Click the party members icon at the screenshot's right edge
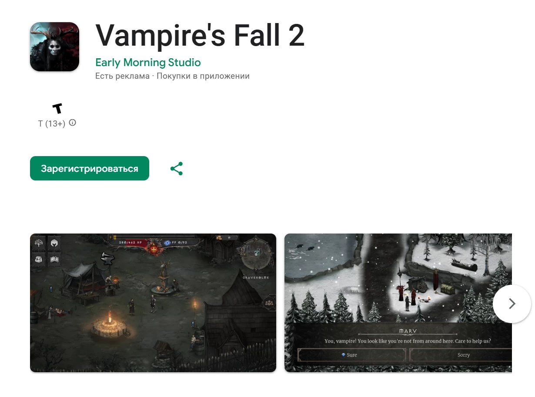Screen dimensions: 535x397 269,303
